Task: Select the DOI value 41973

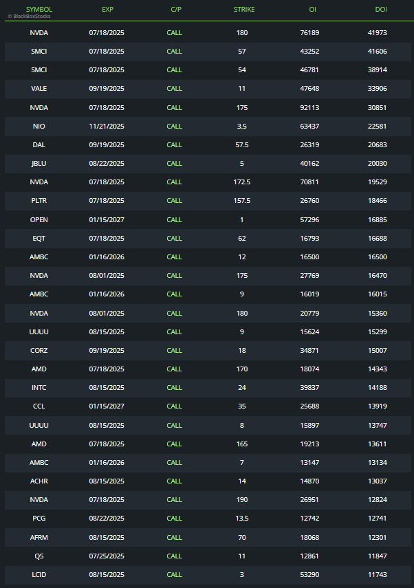Action: [378, 32]
